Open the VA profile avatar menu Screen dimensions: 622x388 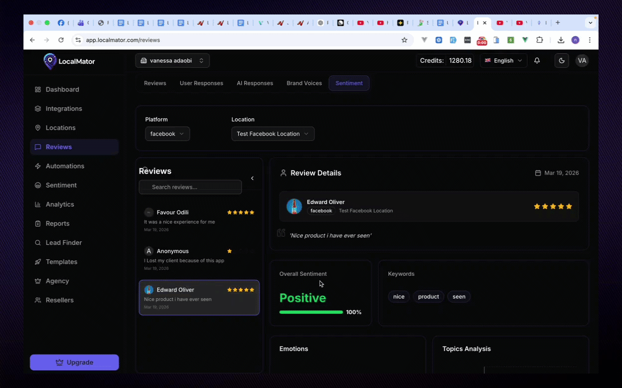coord(582,60)
